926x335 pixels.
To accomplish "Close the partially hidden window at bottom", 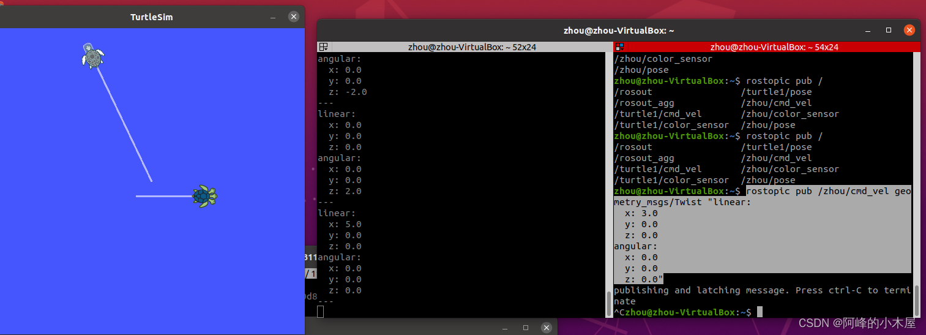I will pos(546,328).
